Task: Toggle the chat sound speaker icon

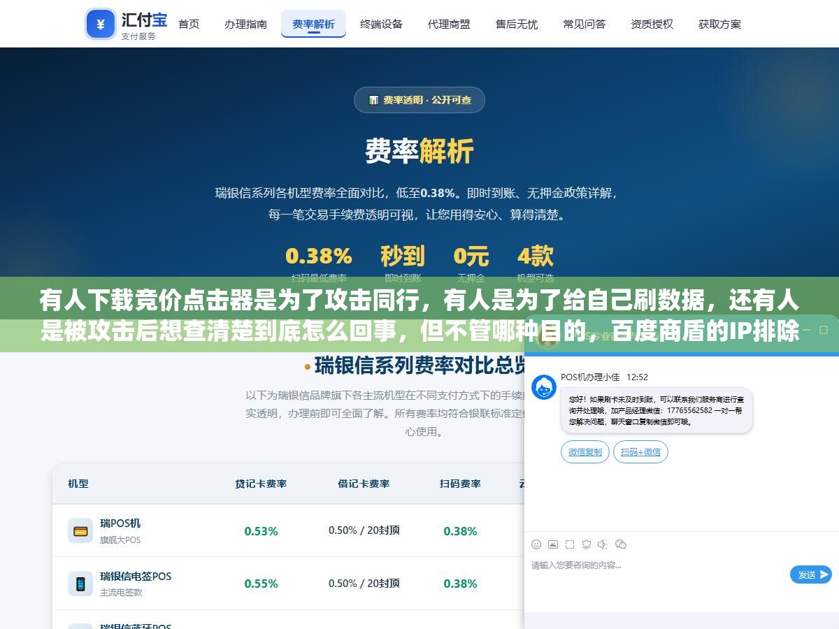Action: coord(603,544)
